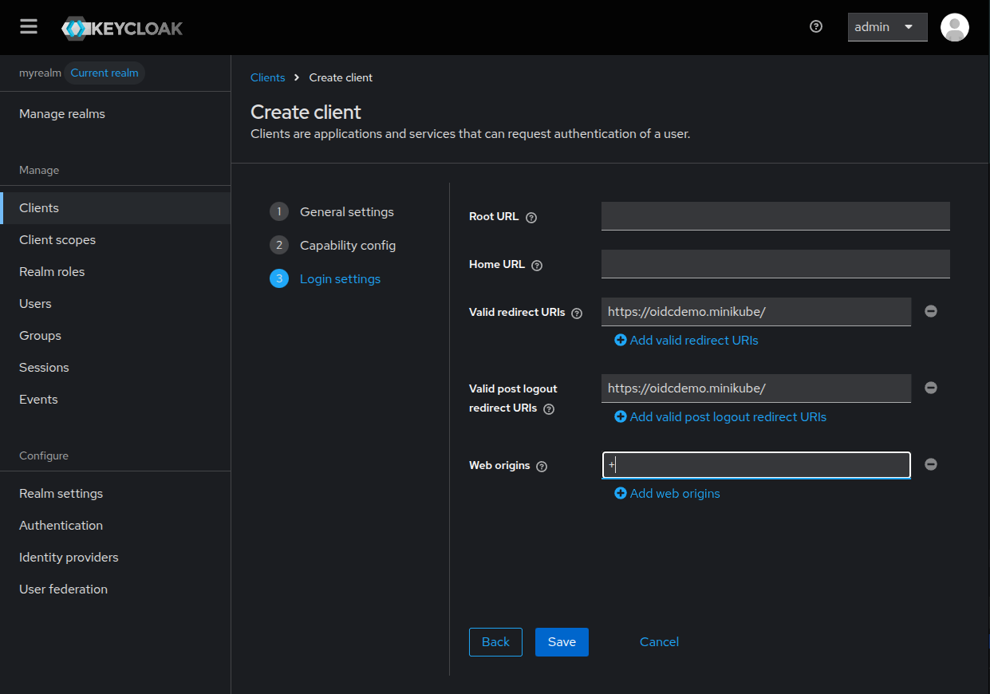Save the new client

(562, 642)
